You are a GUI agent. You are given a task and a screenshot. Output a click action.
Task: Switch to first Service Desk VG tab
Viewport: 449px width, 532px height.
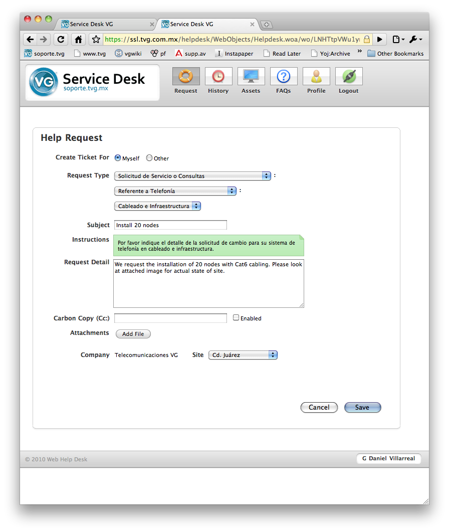(106, 24)
